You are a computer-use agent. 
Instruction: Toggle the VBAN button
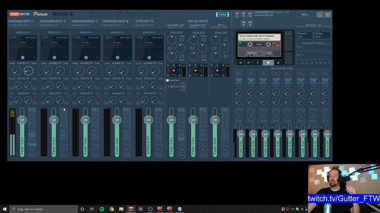pos(223,15)
